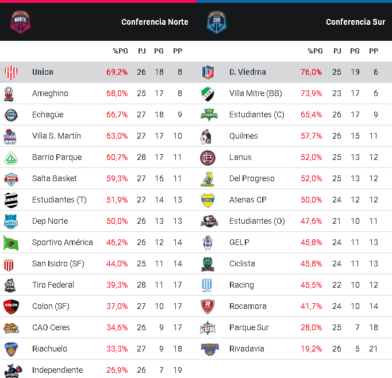Click Rivadavia's 19,2% win percentage
Viewport: 392px width, 378px height.
point(311,349)
